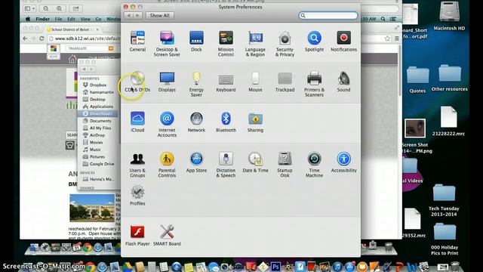Open Accessibility preferences
Viewport: 483px width, 272px height.
click(343, 162)
